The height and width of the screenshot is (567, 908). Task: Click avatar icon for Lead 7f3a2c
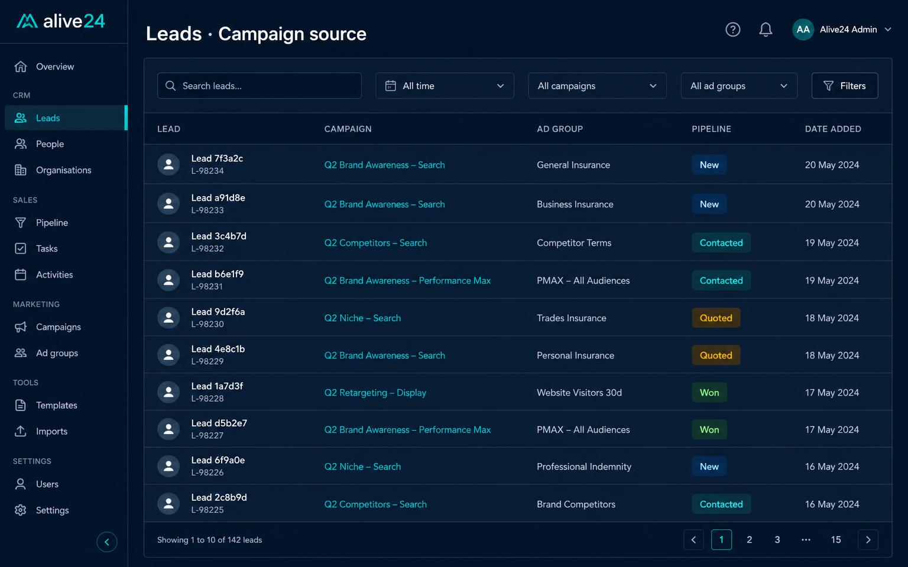coord(168,165)
